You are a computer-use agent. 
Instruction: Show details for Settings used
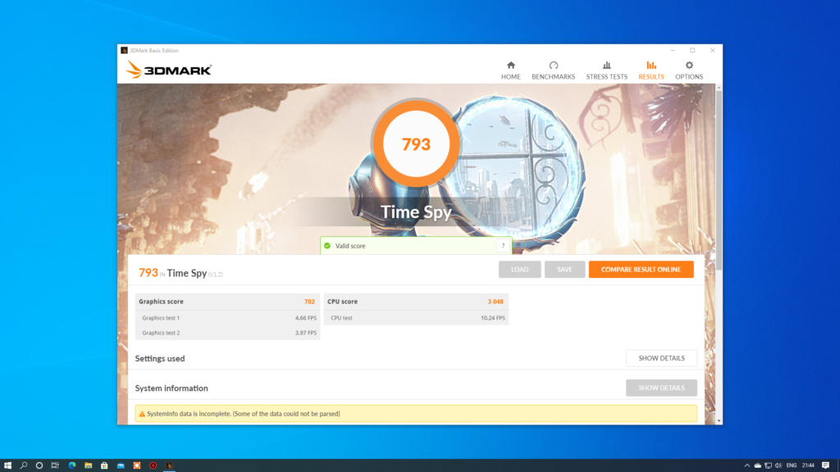(661, 358)
